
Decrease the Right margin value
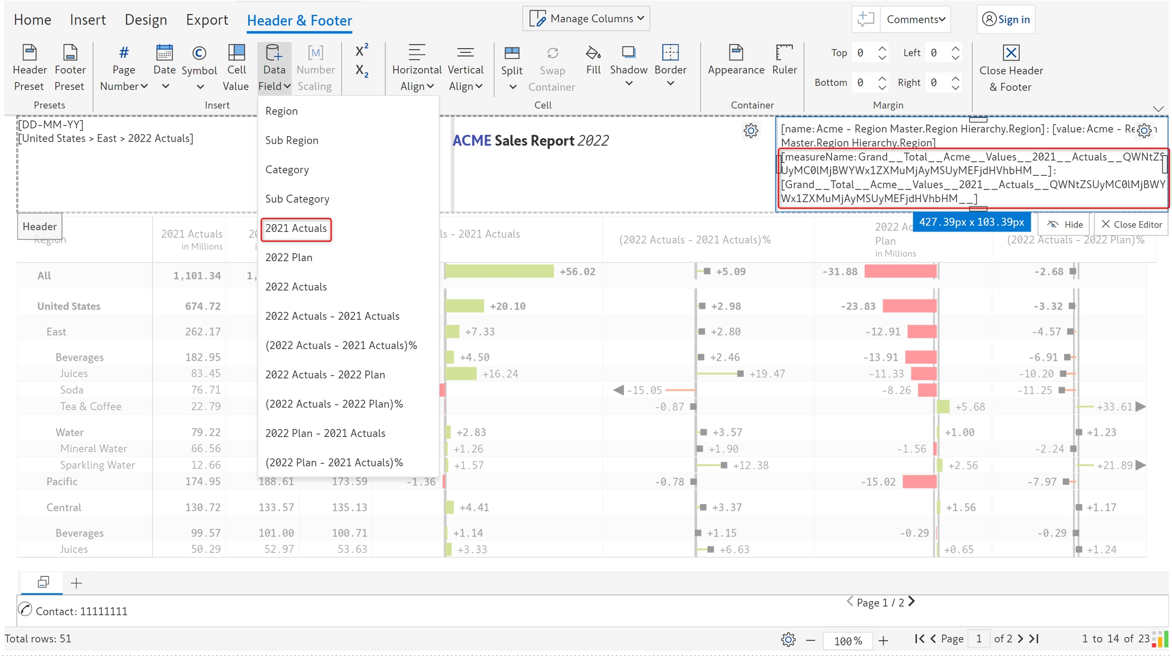956,87
